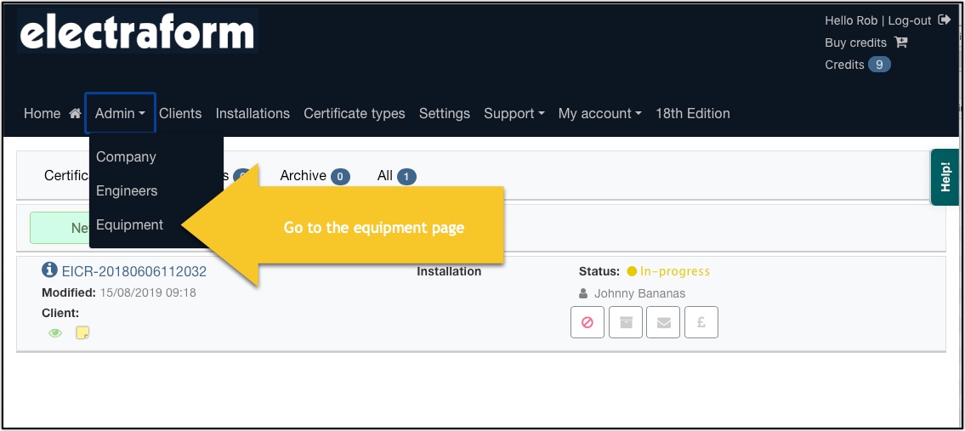Viewport: 965px width, 431px height.
Task: Open Certificate types in navigation
Action: click(355, 113)
